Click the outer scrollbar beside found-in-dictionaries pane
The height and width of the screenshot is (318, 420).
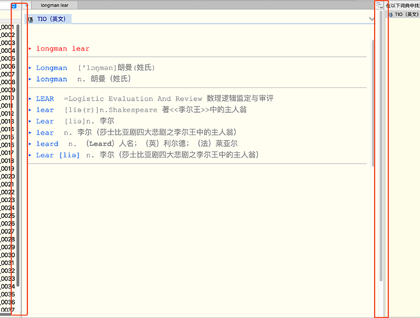381,146
